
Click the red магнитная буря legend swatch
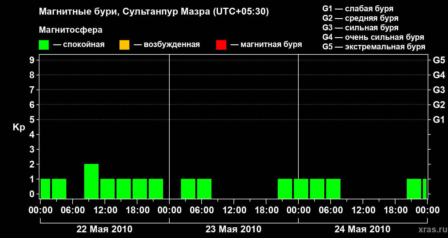coord(221,45)
